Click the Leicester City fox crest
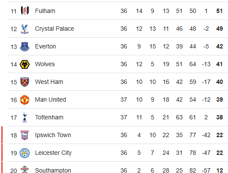 [25, 153]
